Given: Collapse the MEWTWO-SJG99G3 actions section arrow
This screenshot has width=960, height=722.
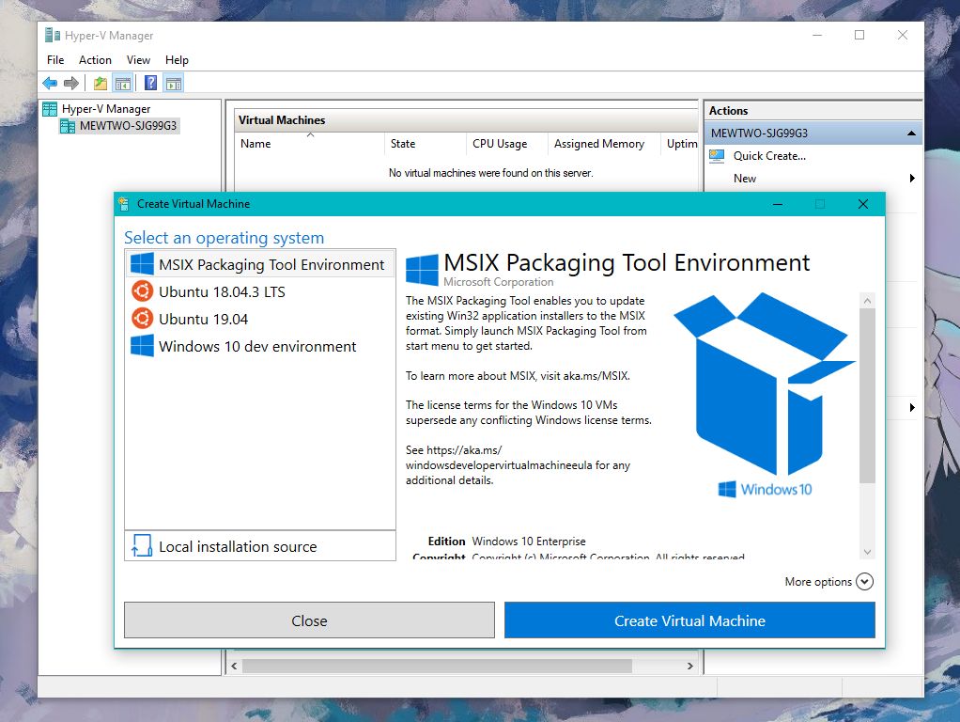Looking at the screenshot, I should tap(911, 133).
